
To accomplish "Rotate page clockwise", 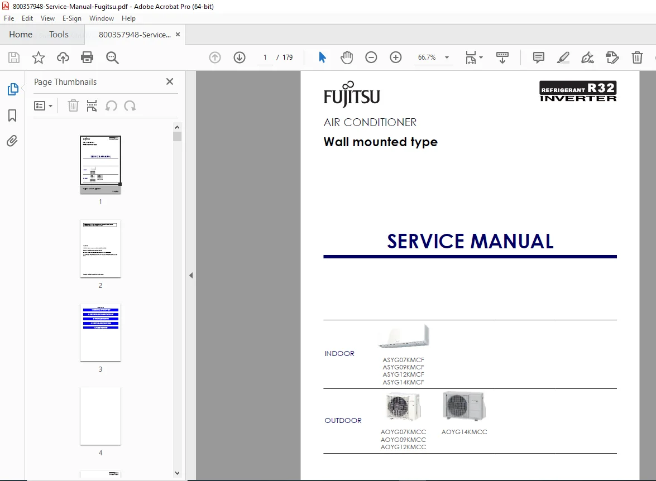I will tap(130, 106).
